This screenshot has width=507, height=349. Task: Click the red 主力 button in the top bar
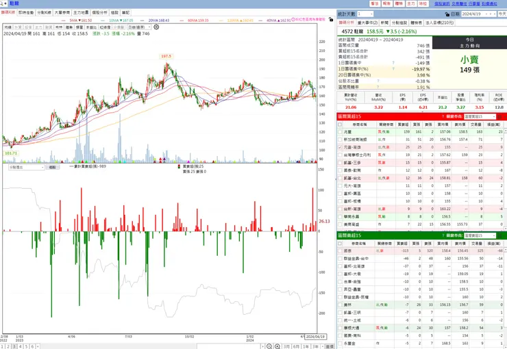[x=410, y=3]
